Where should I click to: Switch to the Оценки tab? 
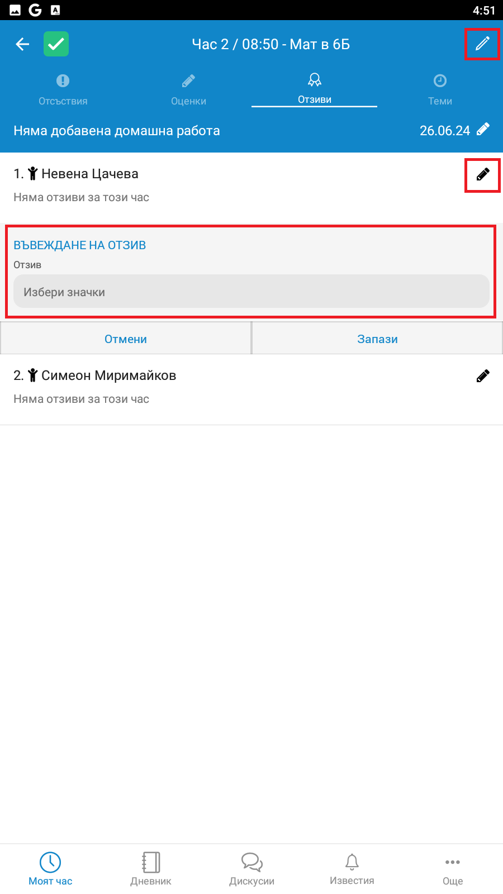(189, 90)
